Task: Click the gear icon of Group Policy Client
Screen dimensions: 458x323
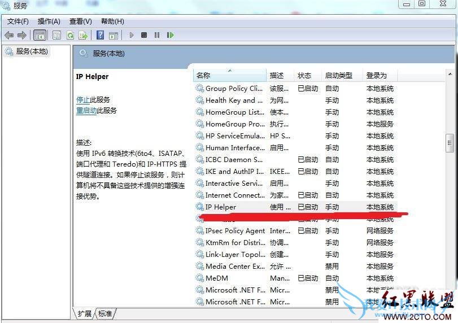Action: click(200, 88)
